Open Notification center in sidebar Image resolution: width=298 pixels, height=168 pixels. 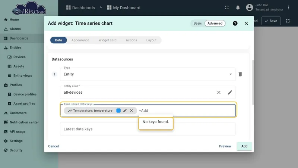click(24, 122)
